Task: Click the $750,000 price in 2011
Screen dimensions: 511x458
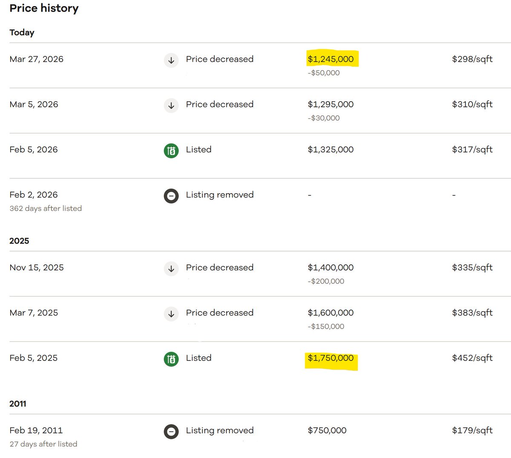Action: coord(327,430)
